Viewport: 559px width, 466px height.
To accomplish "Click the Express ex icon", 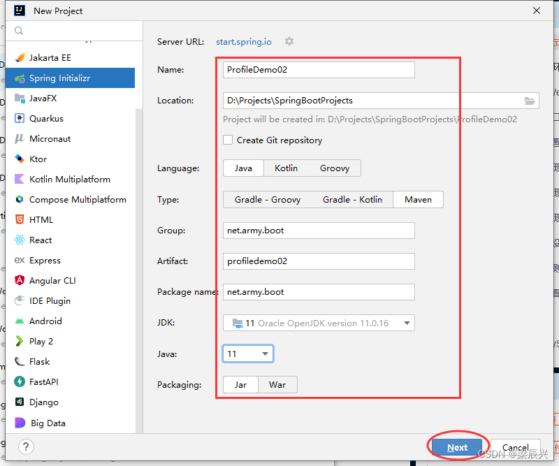I will (x=20, y=261).
